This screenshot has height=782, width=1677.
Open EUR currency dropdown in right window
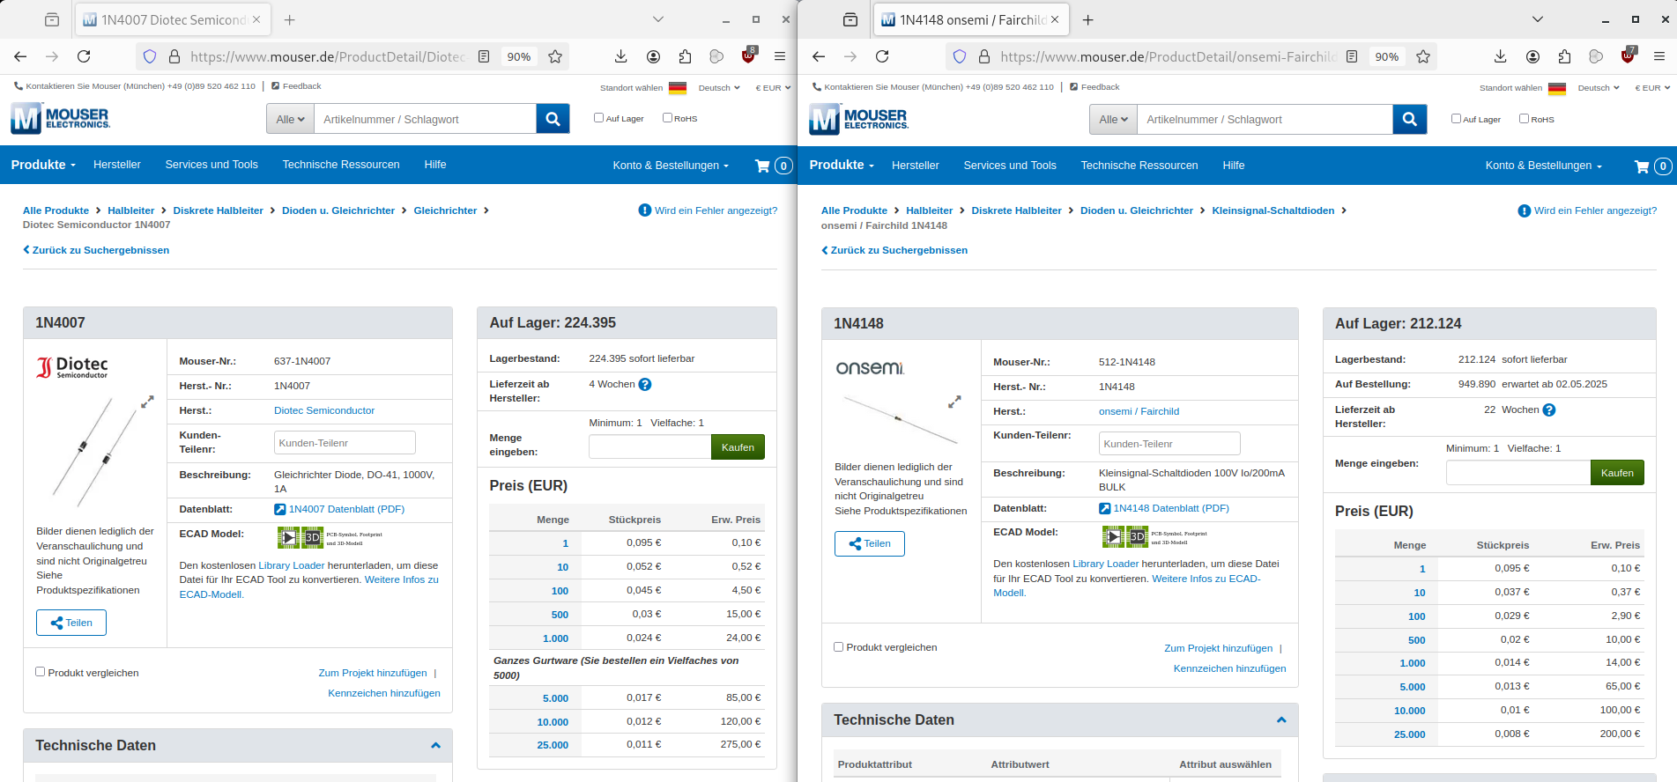click(1653, 87)
